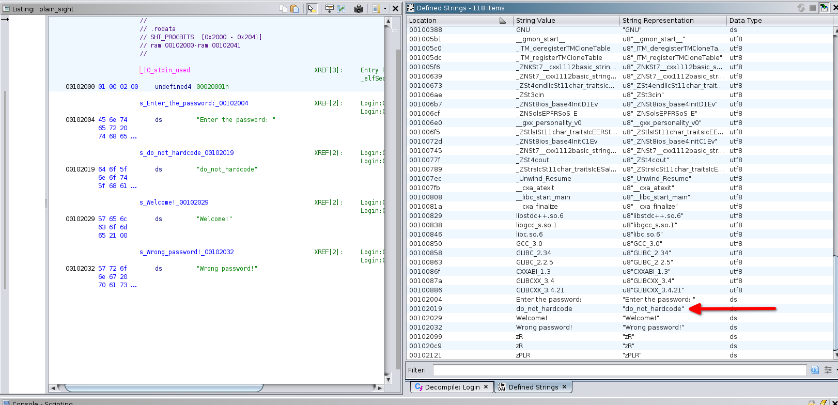Take a listing snapshot with camera icon
This screenshot has width=838, height=405.
click(359, 8)
